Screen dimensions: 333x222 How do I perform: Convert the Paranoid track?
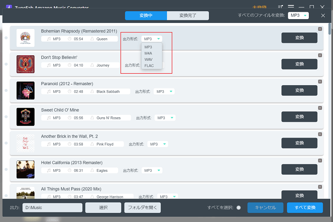(299, 90)
